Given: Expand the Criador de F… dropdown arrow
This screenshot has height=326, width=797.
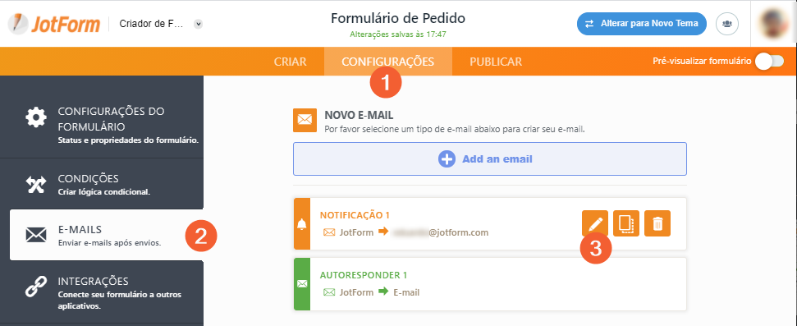Looking at the screenshot, I should pyautogui.click(x=199, y=24).
